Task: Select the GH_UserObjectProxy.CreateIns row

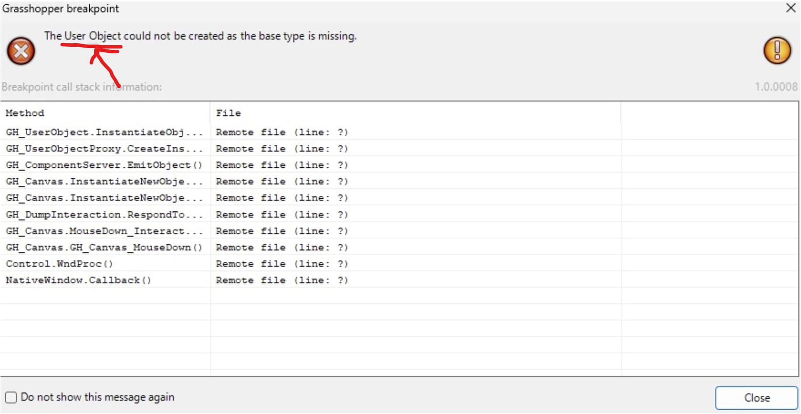Action: coord(104,149)
